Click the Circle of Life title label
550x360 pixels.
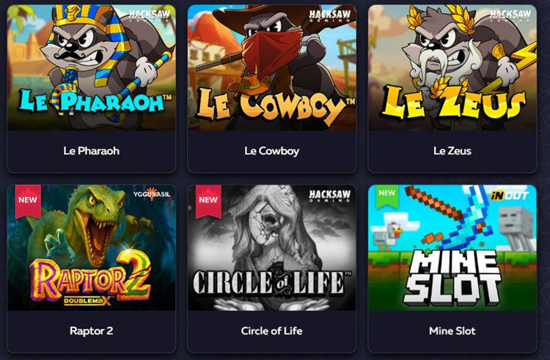point(272,331)
